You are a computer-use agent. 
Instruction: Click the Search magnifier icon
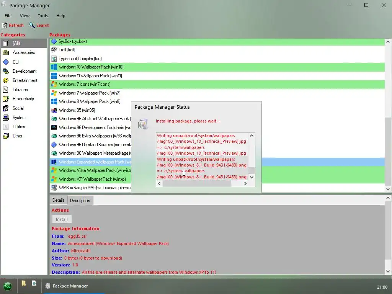point(32,25)
